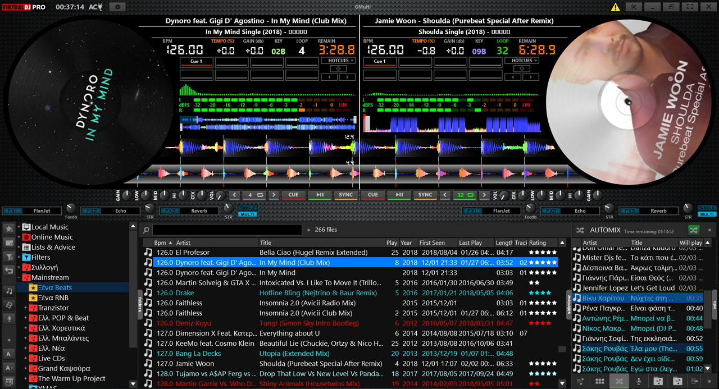This screenshot has height=389, width=719.
Task: Click the Online Music globe icon
Action: [26, 237]
